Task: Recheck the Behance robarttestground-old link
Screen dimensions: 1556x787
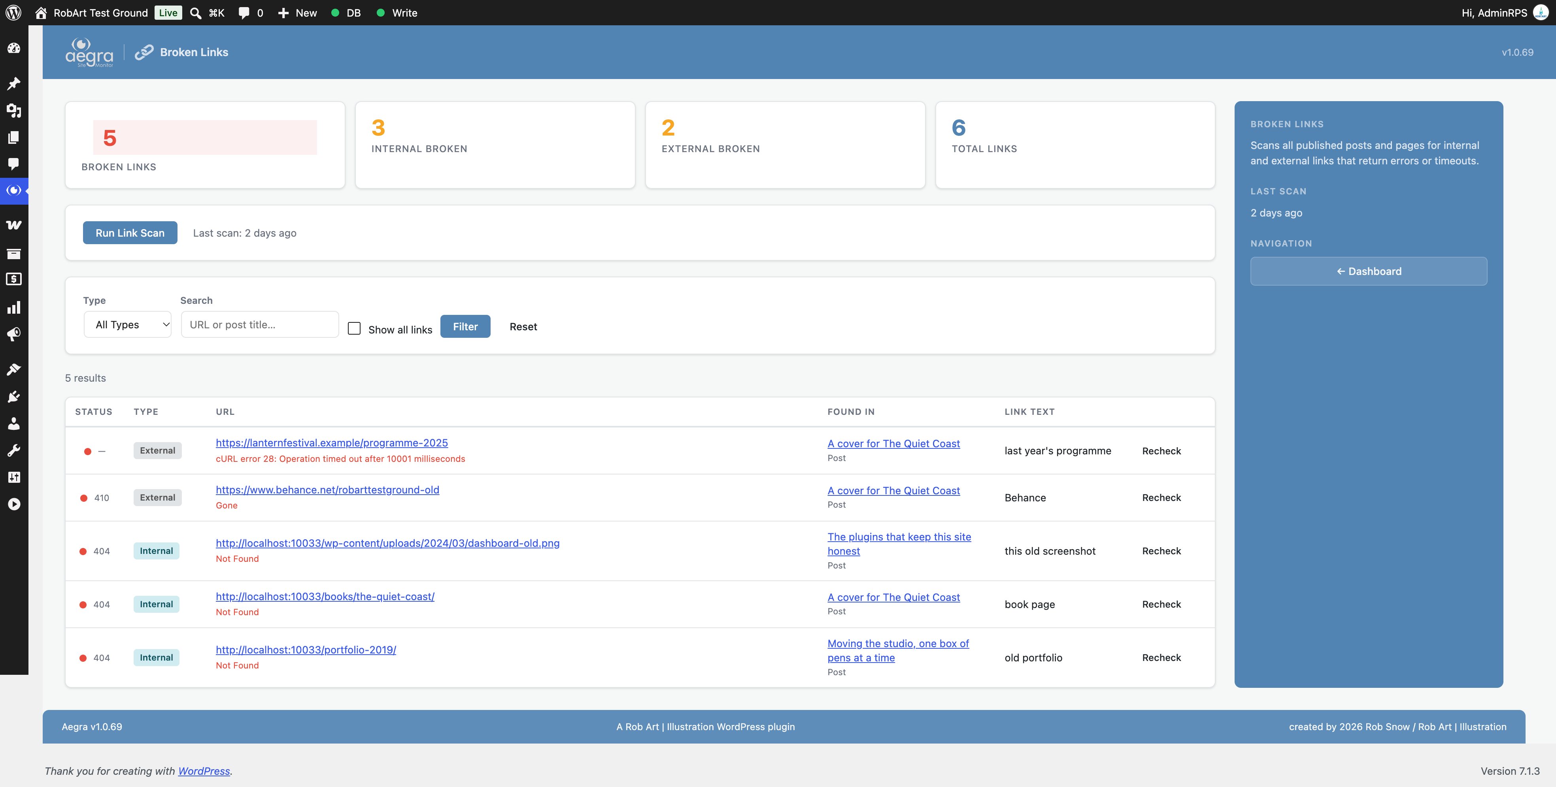Action: click(1161, 497)
